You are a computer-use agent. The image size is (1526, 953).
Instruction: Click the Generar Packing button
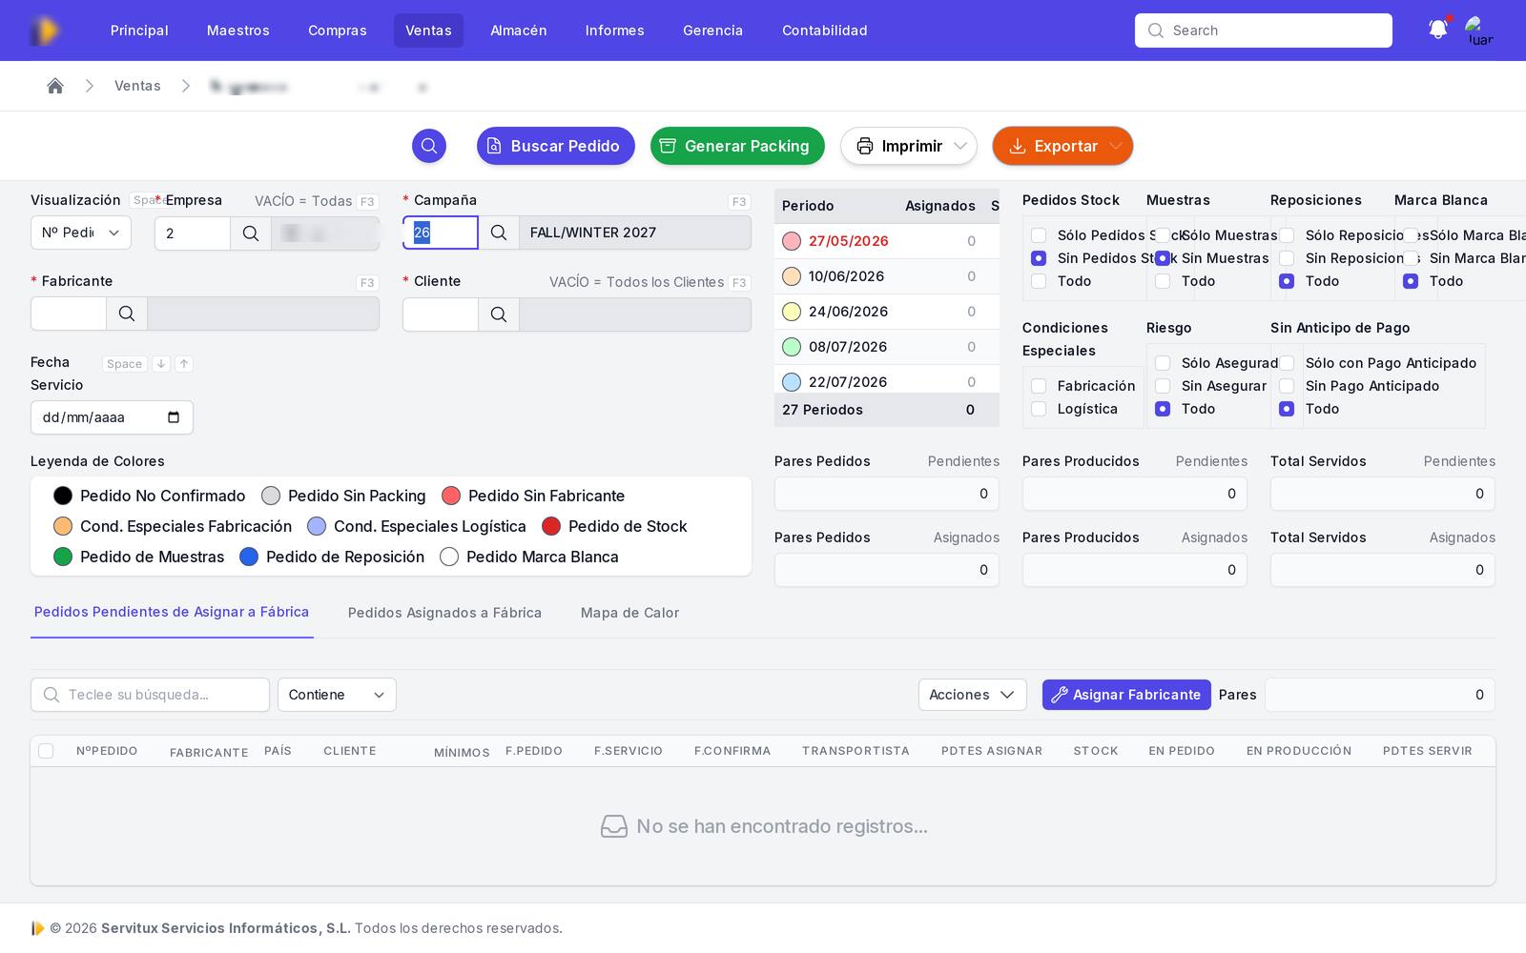737,146
